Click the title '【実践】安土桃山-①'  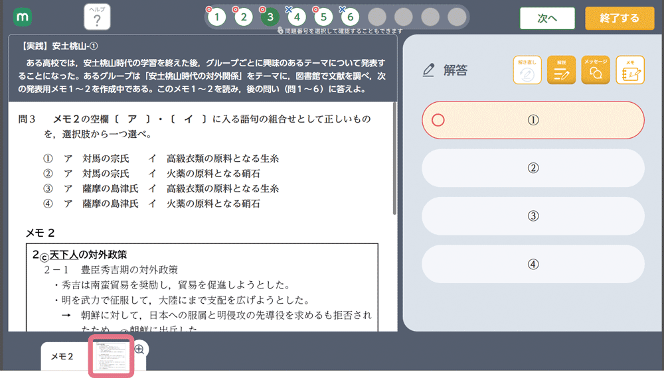[x=58, y=46]
